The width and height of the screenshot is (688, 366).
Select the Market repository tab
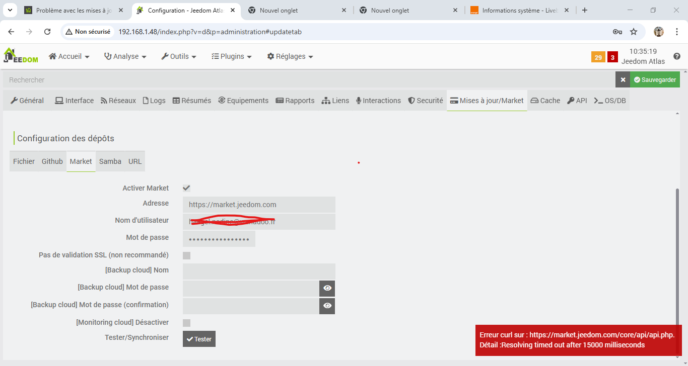81,161
